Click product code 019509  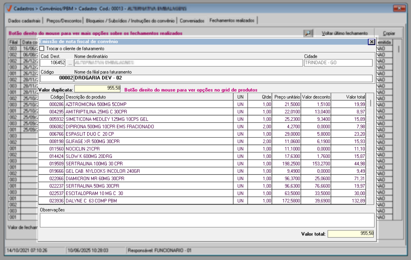pos(57,163)
